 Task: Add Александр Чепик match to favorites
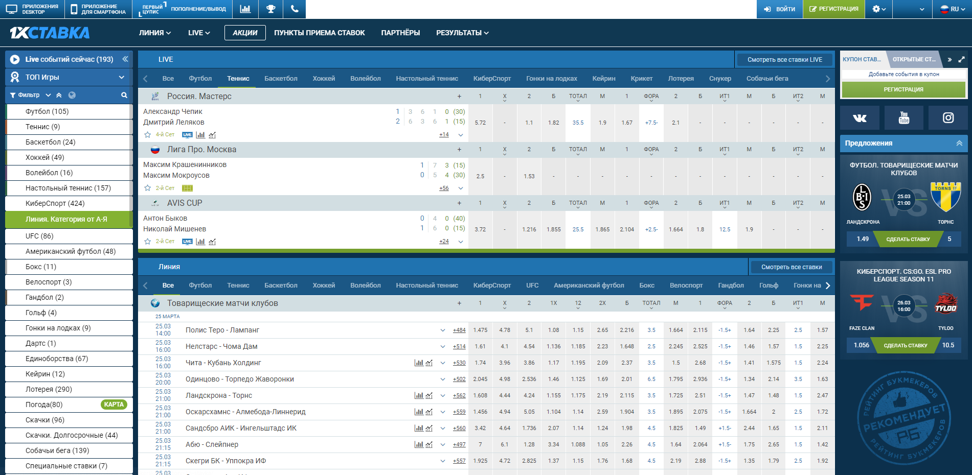(x=148, y=135)
